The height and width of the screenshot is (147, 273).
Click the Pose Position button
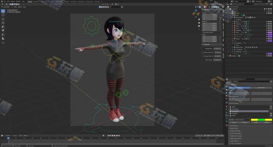tap(240, 88)
